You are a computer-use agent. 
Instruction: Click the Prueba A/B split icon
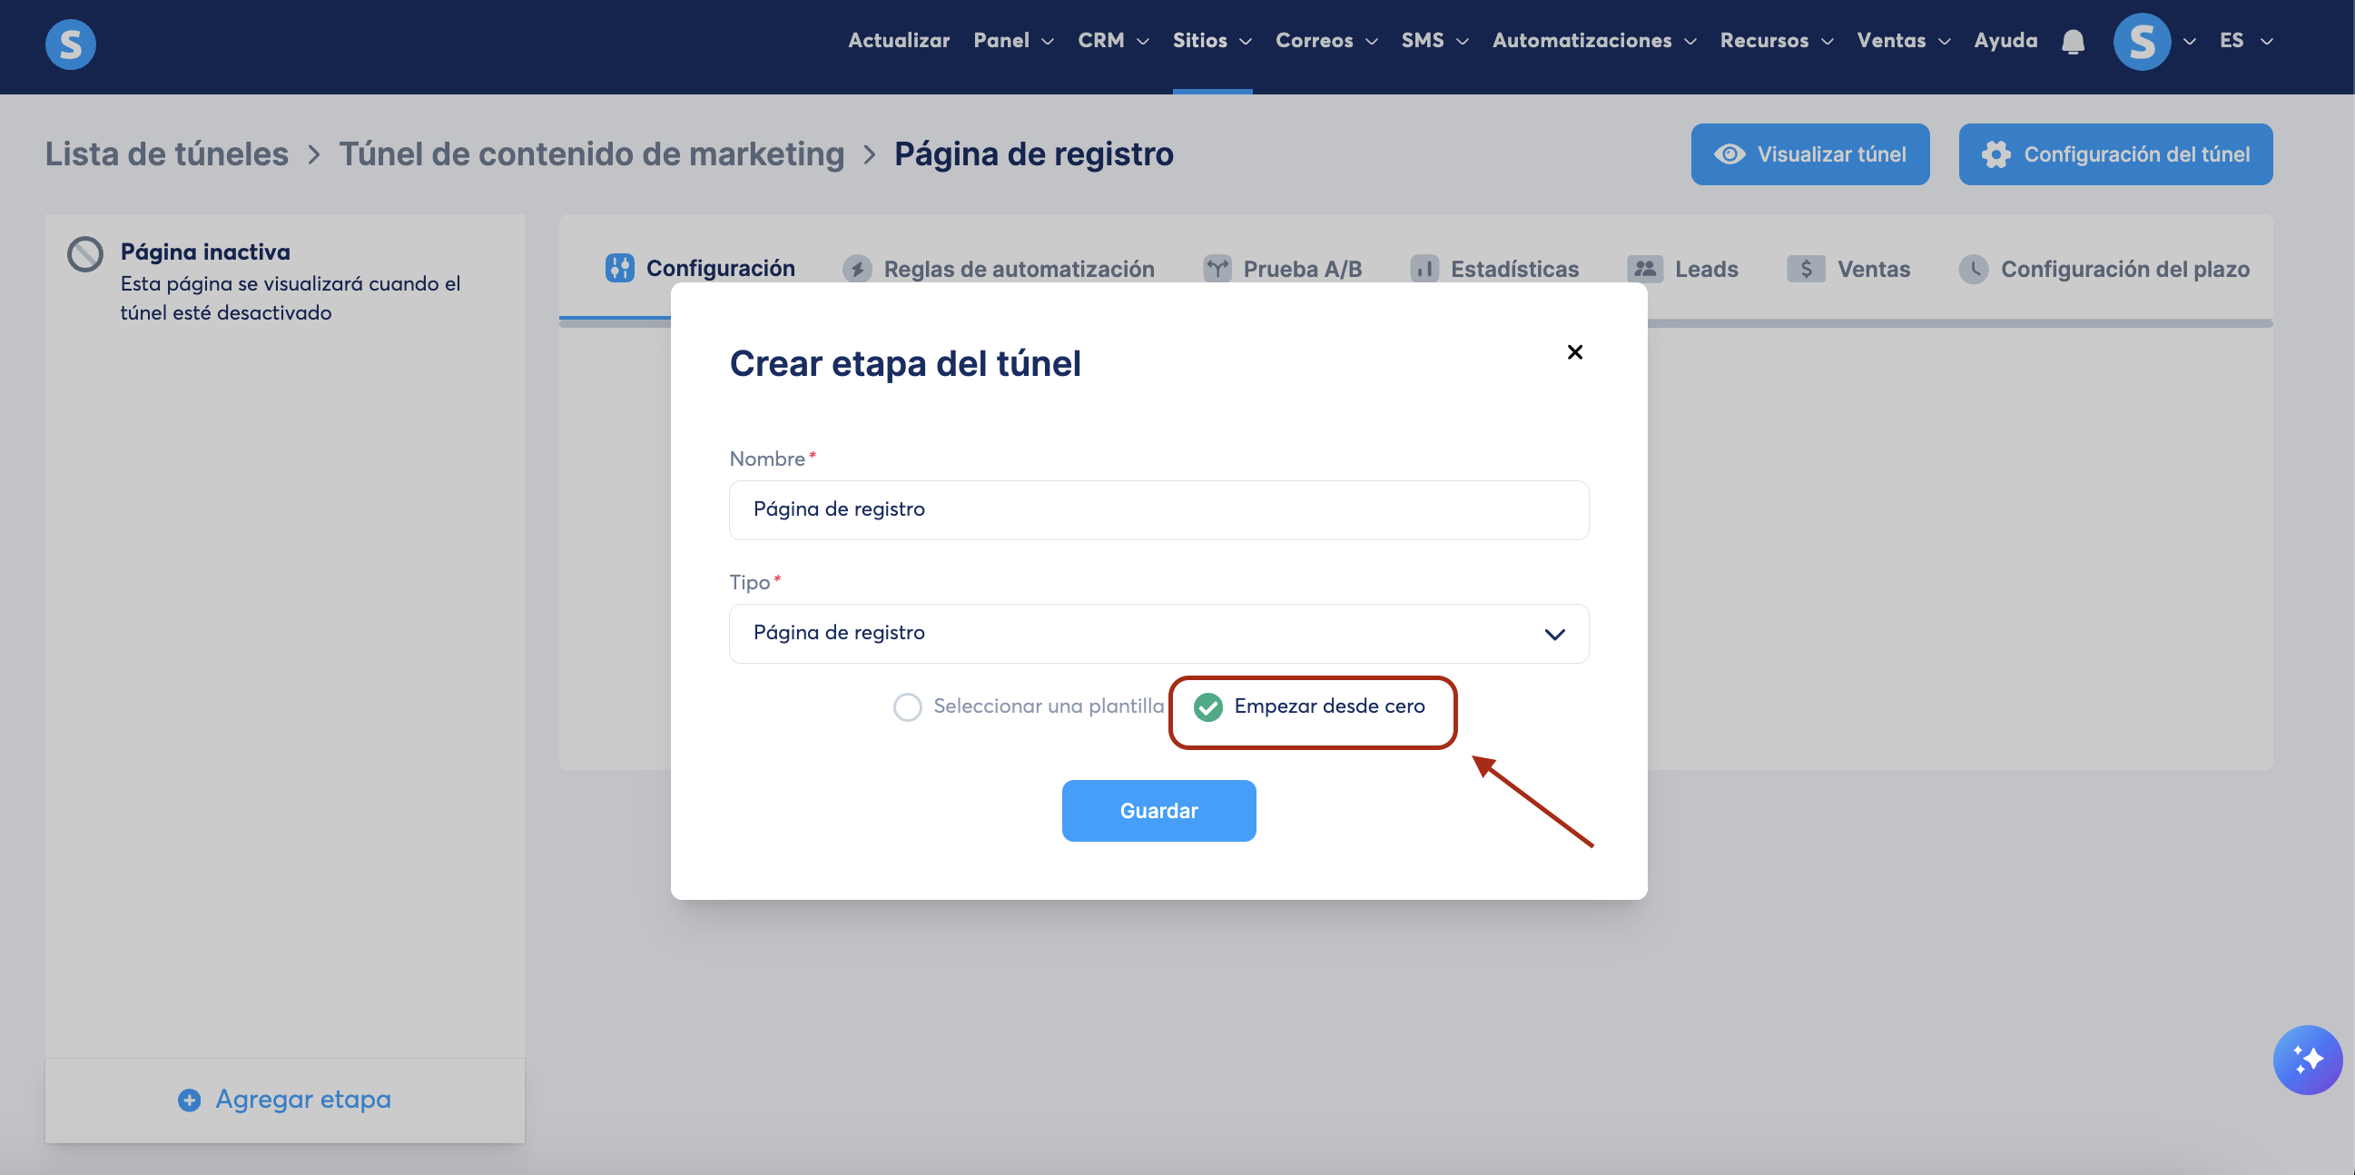[x=1217, y=269]
